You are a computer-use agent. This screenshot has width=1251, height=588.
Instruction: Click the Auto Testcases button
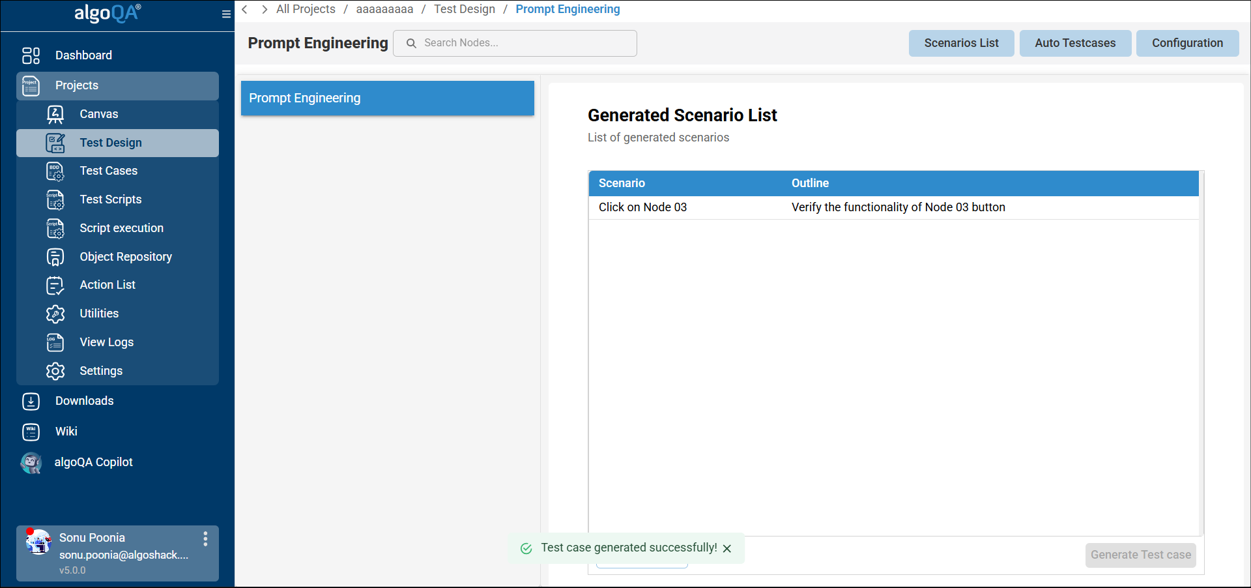(x=1075, y=43)
